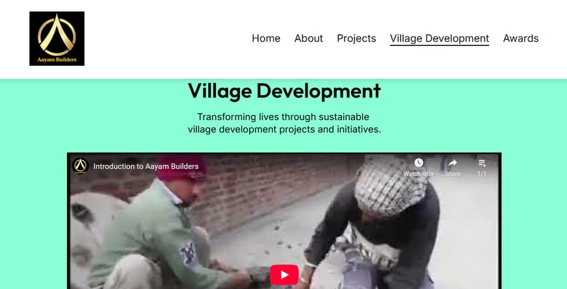Open the About page

tap(308, 38)
